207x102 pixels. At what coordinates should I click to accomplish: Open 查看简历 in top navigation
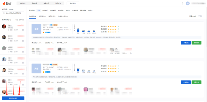pyautogui.click(x=46, y=3)
